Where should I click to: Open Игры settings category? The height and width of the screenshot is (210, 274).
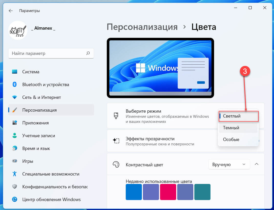[51, 161]
